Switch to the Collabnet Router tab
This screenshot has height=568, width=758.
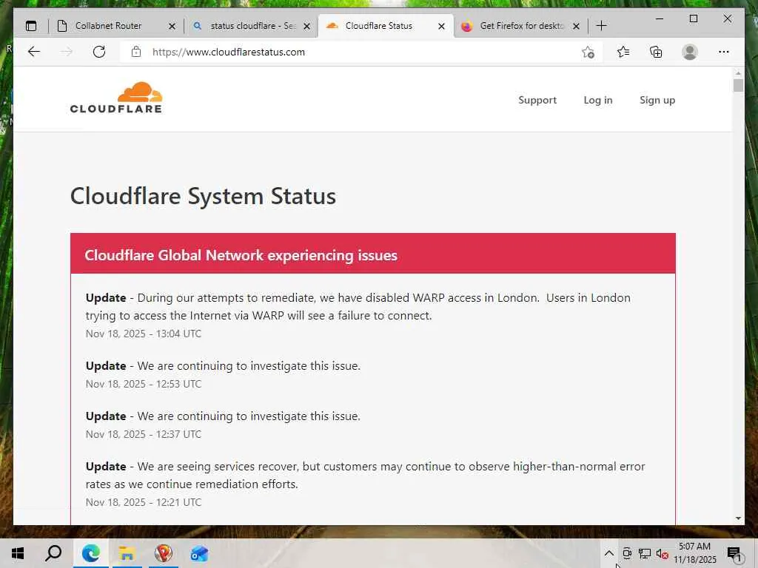(x=116, y=26)
